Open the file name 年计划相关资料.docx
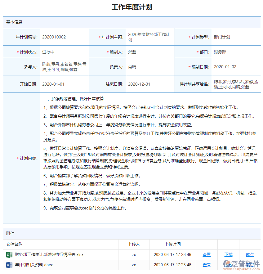Viewport: 263px width, 274px height. click(x=33, y=265)
